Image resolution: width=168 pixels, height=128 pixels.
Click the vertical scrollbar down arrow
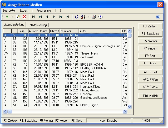[x=129, y=107]
